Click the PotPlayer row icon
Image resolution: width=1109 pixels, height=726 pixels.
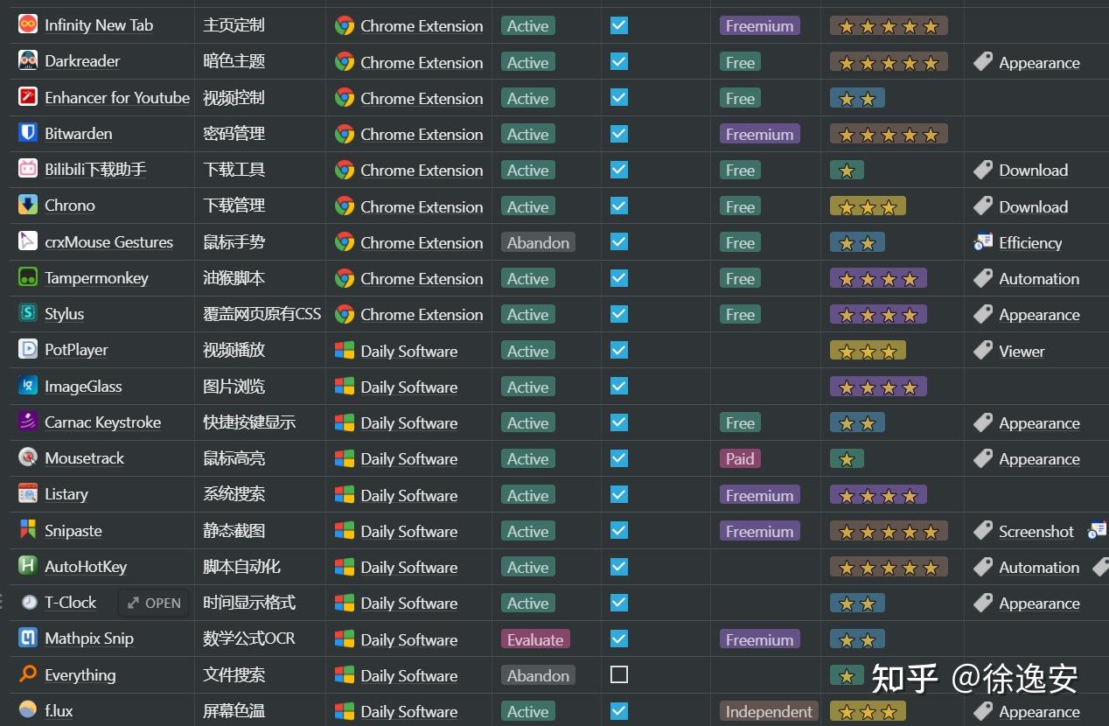click(28, 349)
